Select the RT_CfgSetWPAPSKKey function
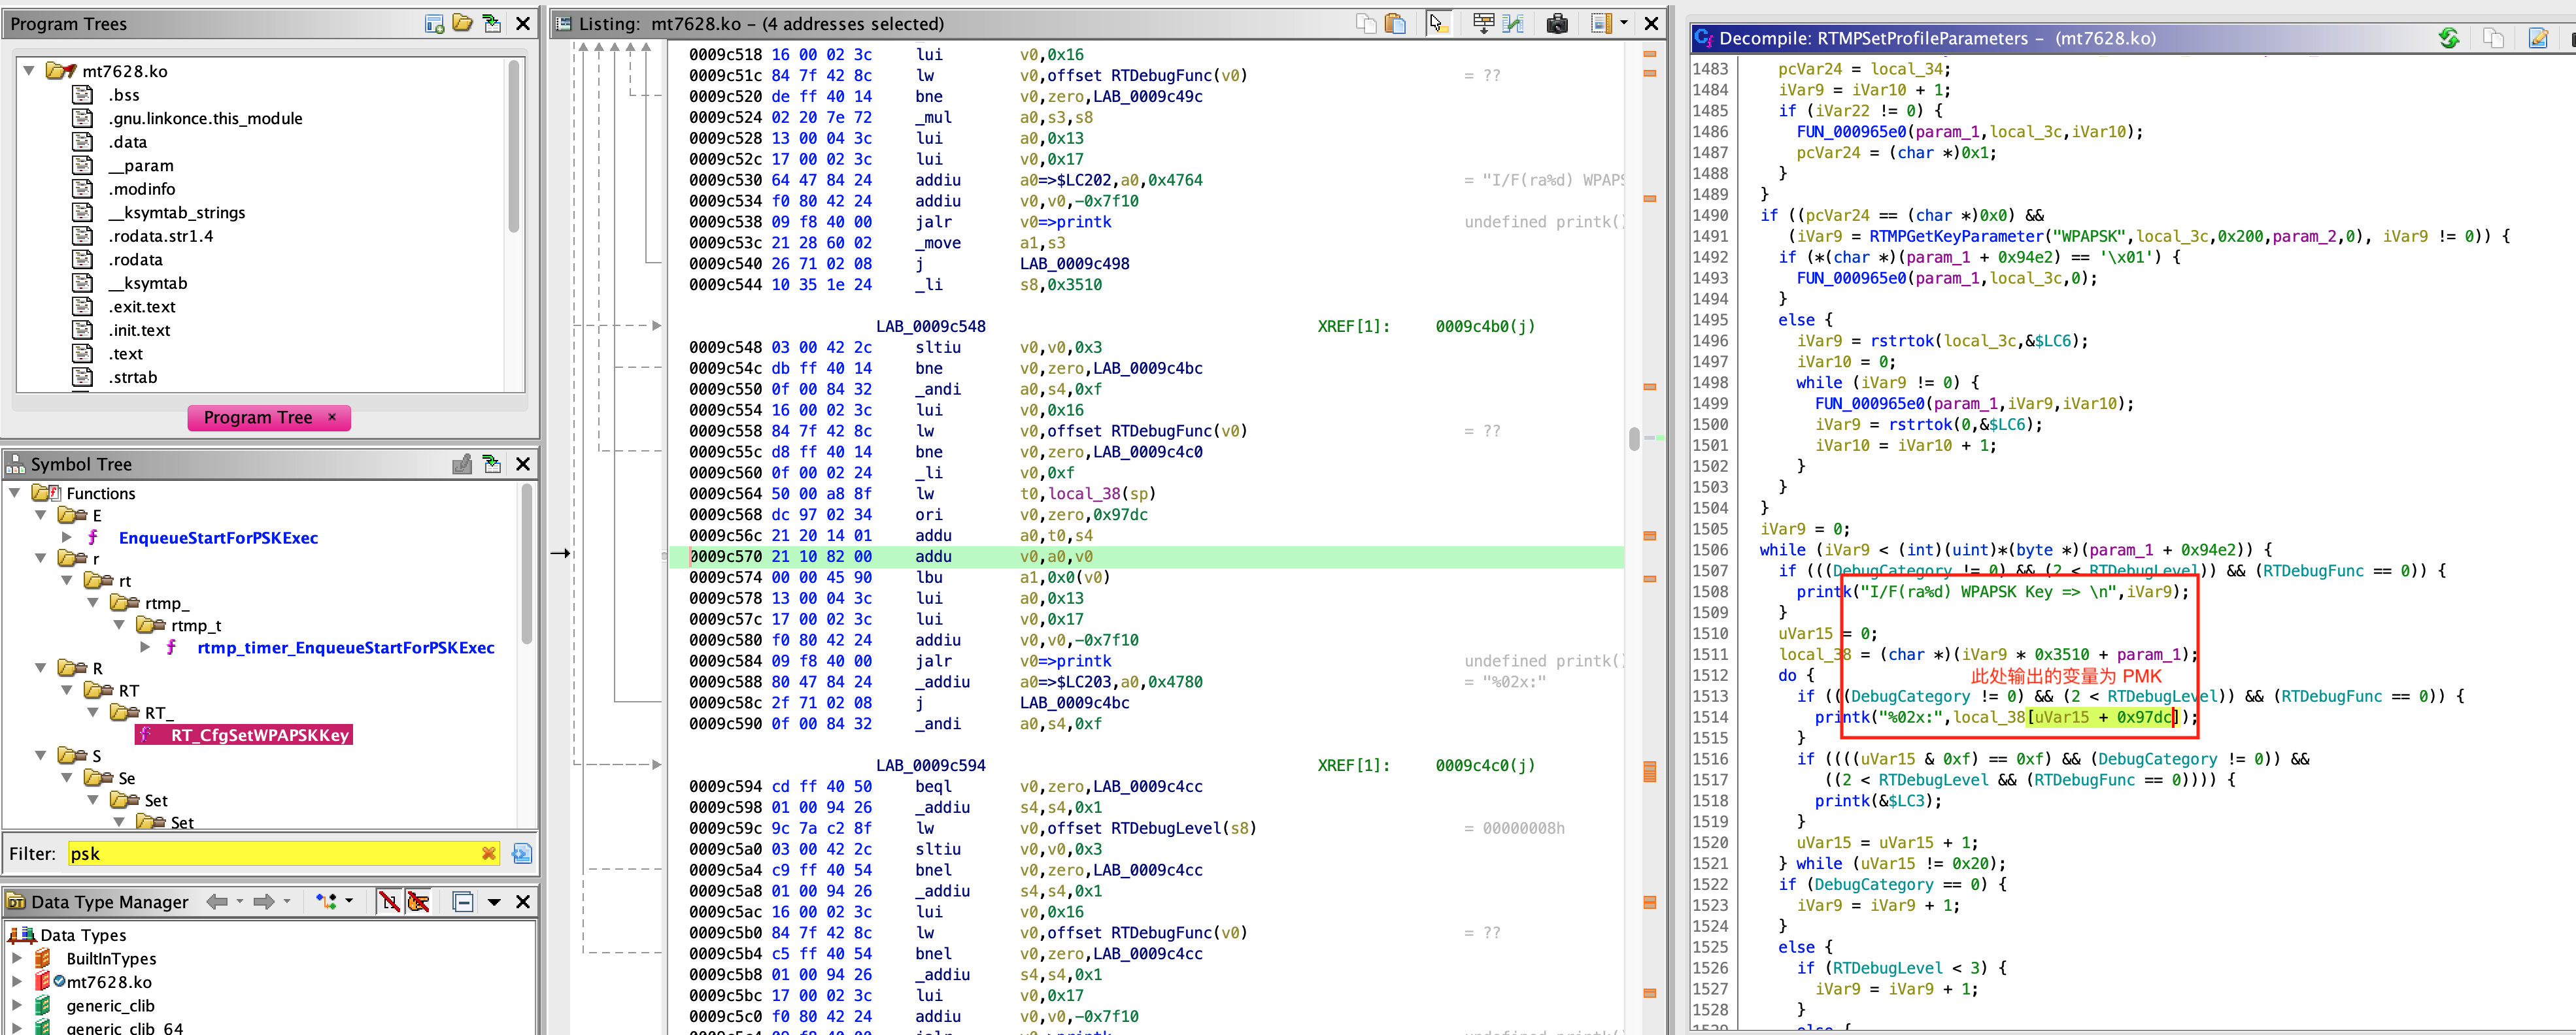Image resolution: width=2576 pixels, height=1035 pixels. click(x=259, y=734)
